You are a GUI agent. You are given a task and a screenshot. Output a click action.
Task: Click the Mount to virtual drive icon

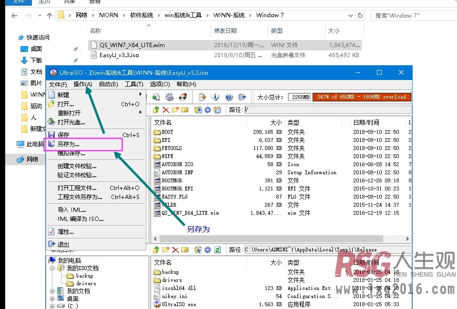point(170,97)
